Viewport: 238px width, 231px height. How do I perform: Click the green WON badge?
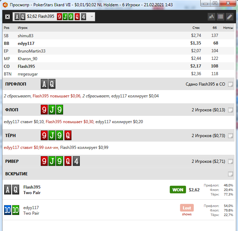(178, 190)
